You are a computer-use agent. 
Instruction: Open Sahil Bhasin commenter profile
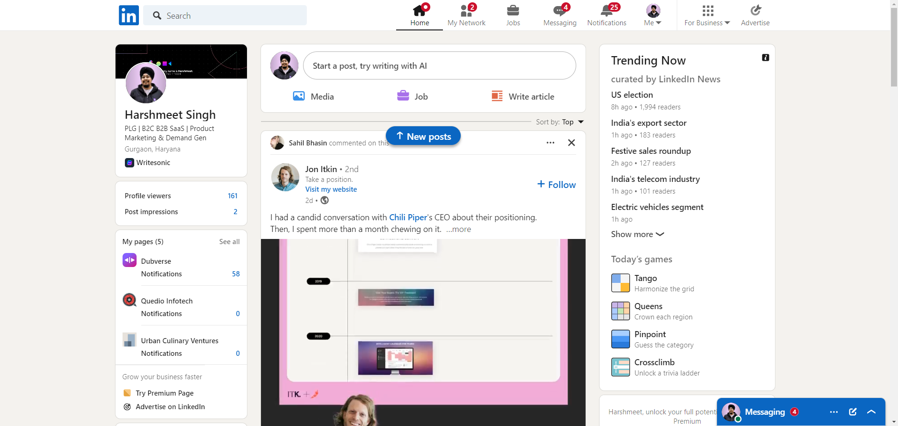tap(308, 143)
